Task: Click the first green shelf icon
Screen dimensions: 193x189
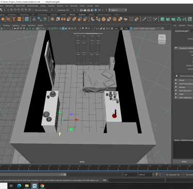Action: (163, 19)
